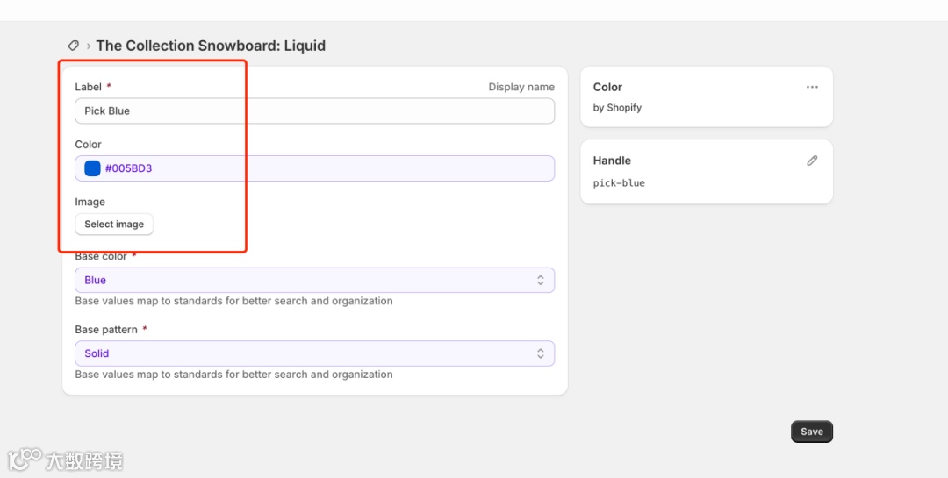Open the Base pattern dropdown showing Solid

click(x=314, y=353)
